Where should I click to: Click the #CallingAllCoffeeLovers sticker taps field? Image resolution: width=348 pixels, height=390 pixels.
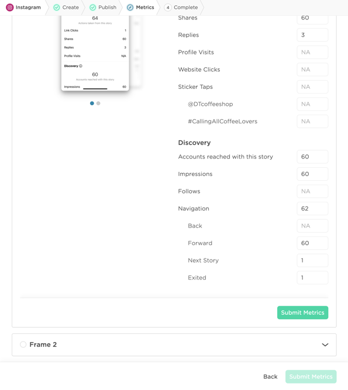coord(312,122)
